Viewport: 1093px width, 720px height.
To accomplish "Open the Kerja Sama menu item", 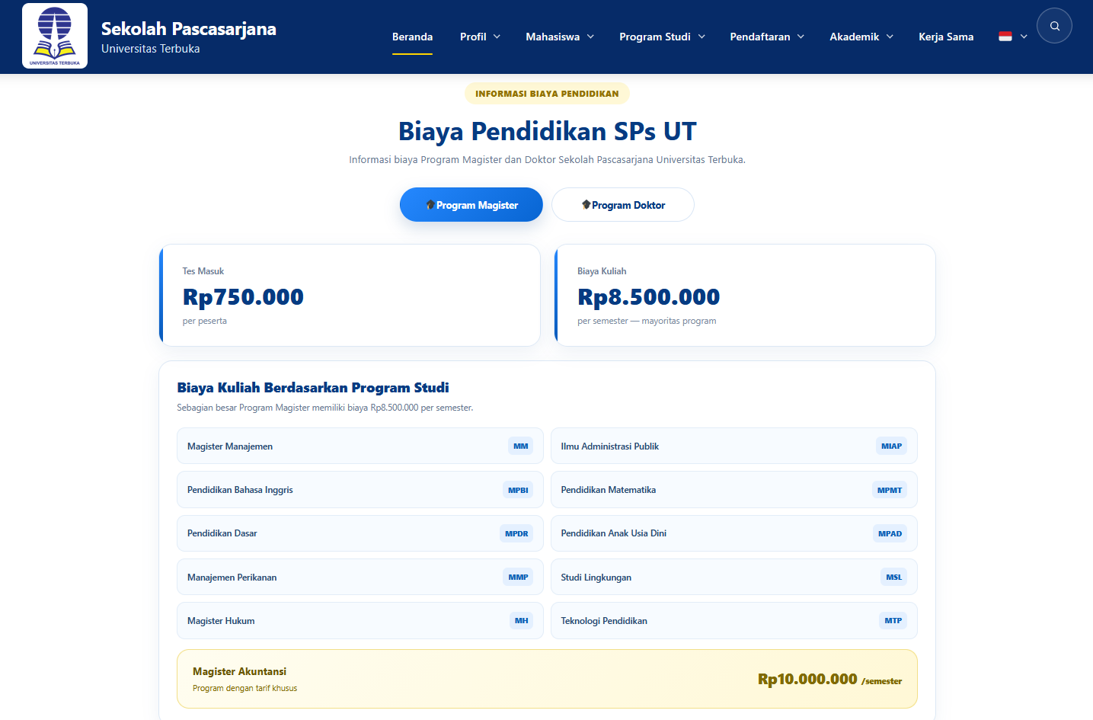I will (946, 37).
